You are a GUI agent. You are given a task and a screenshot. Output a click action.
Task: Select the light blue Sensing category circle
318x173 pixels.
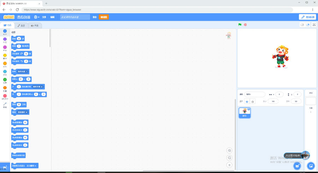click(5, 72)
